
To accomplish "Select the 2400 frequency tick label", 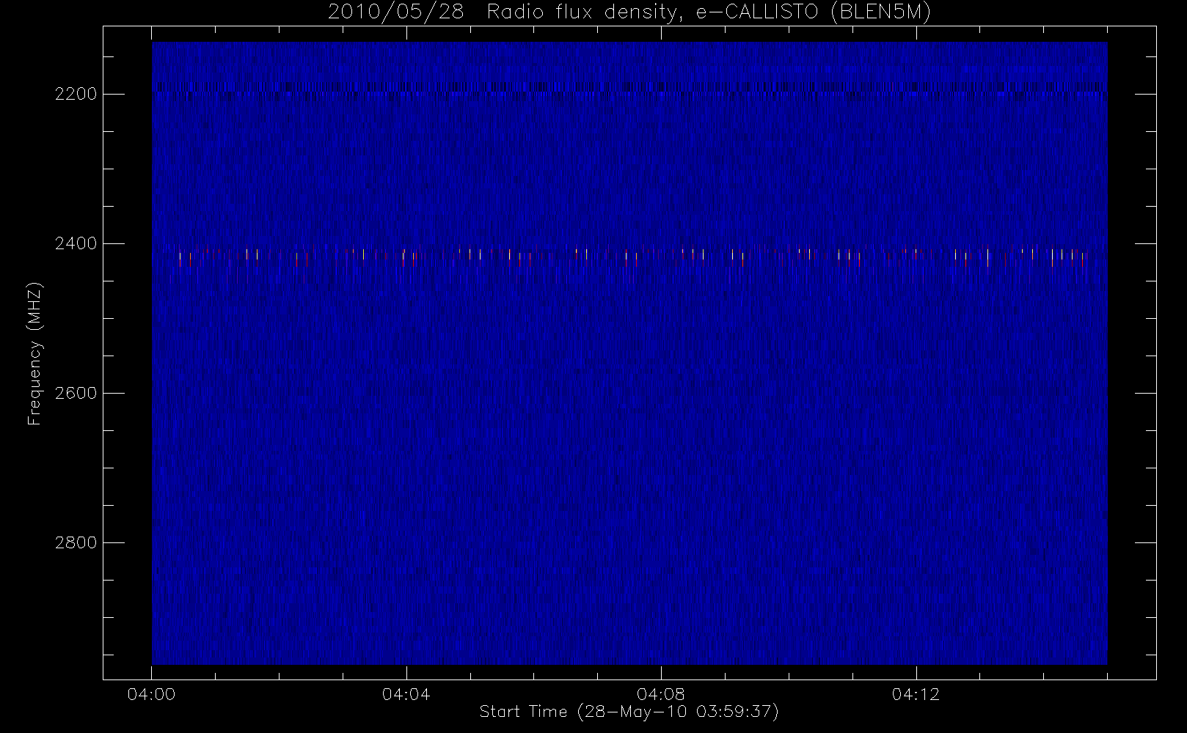I will click(x=76, y=243).
